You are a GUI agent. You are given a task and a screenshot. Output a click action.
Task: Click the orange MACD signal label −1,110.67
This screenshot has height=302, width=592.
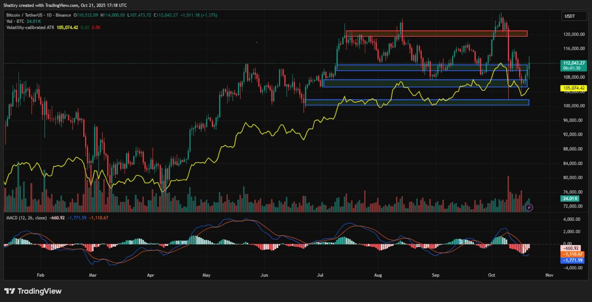point(572,254)
